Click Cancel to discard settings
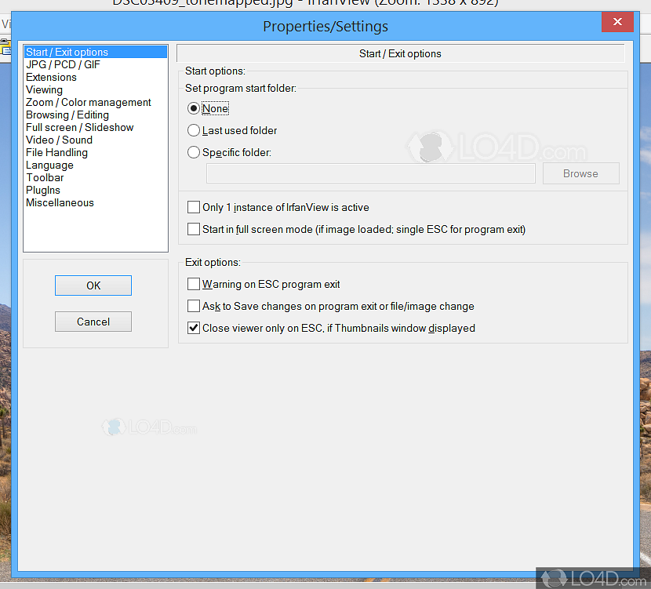This screenshot has width=651, height=589. pos(93,322)
